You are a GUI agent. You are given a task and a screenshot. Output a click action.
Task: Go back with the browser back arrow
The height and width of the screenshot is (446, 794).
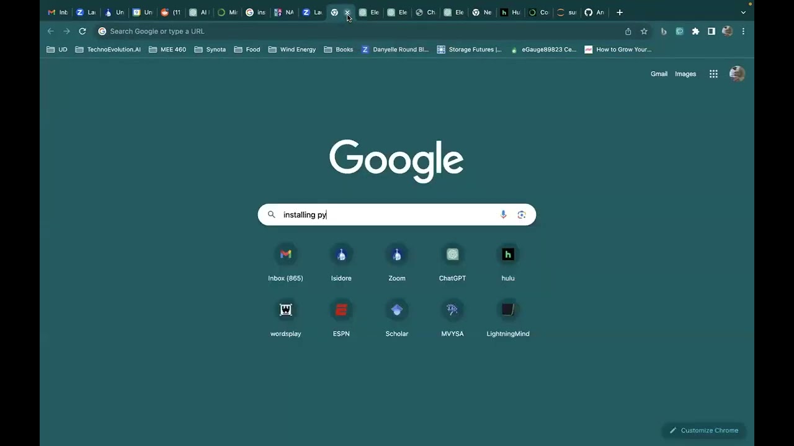pyautogui.click(x=51, y=31)
